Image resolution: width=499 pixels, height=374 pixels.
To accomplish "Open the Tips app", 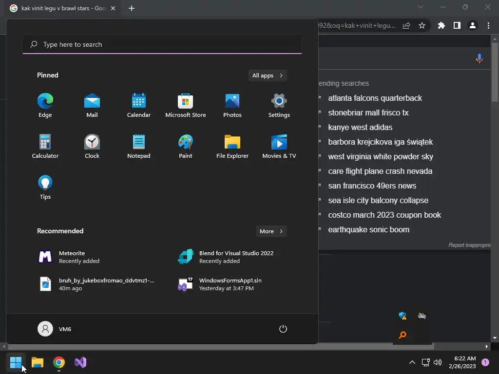I will pyautogui.click(x=45, y=187).
